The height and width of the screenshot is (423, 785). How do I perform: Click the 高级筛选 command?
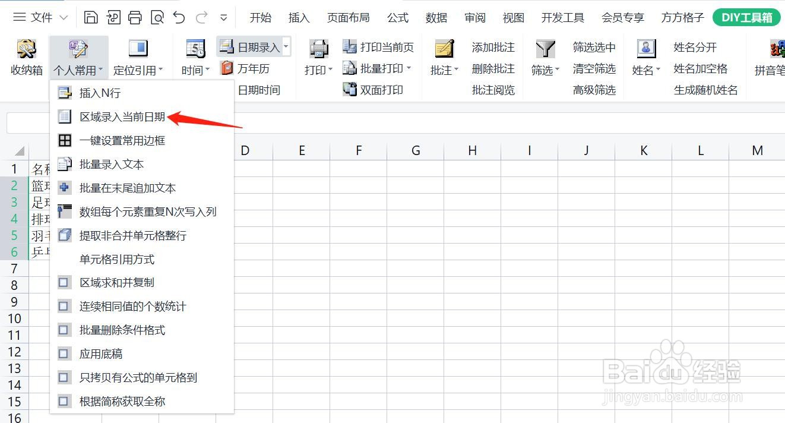point(594,89)
